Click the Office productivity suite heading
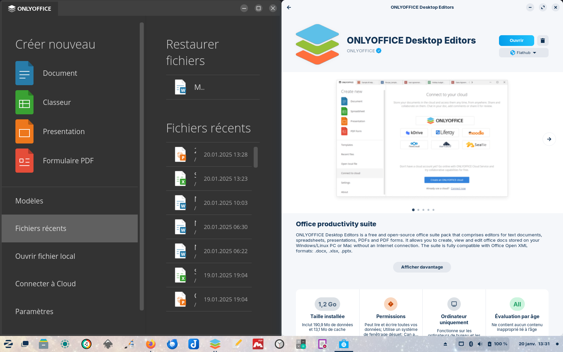The image size is (563, 352). (x=336, y=224)
